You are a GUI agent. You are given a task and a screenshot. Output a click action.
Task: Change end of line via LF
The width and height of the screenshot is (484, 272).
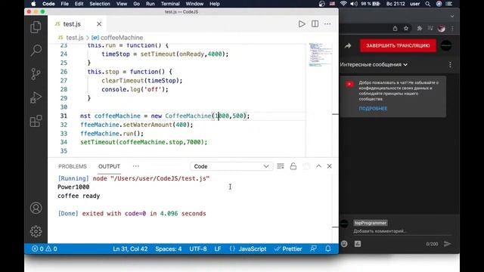click(x=218, y=249)
